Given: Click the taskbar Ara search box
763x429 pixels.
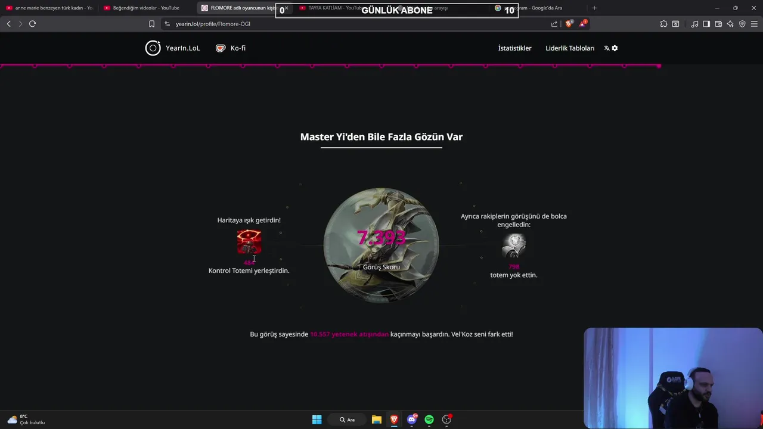Looking at the screenshot, I should pos(348,419).
